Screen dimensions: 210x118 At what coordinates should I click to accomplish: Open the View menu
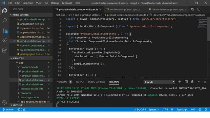pyautogui.click(x=39, y=3)
